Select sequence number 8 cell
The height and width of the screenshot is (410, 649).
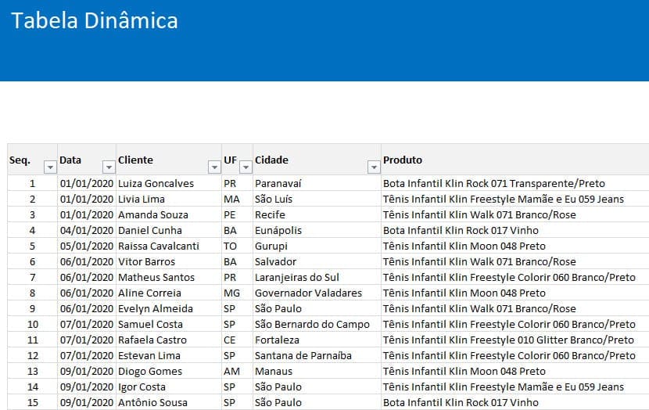coord(32,293)
